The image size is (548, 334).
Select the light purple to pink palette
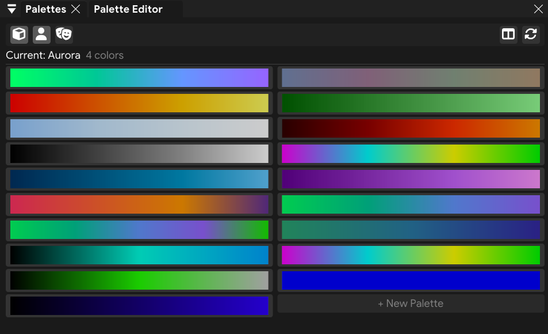click(411, 179)
